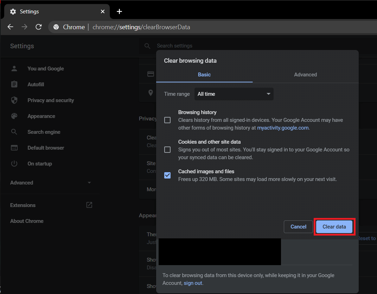Click the sign out link

[x=193, y=283]
